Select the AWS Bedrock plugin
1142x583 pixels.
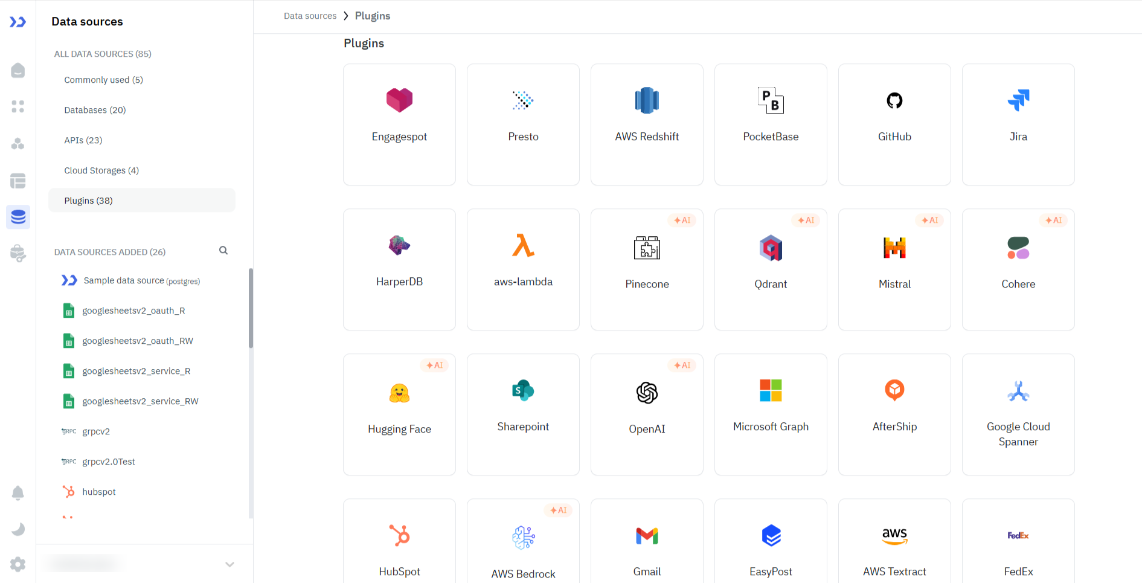click(523, 541)
